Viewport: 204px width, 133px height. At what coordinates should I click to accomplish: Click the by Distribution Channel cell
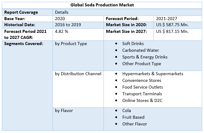click(78, 74)
